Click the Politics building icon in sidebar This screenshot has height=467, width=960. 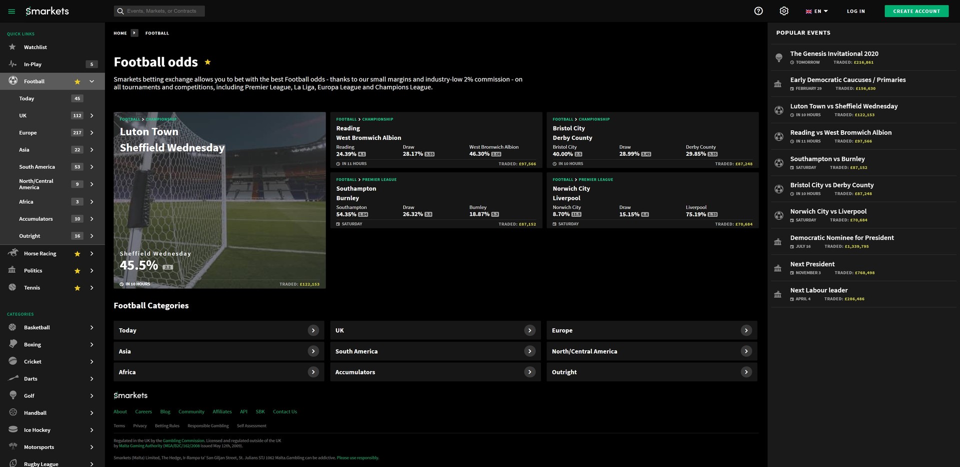pos(12,270)
